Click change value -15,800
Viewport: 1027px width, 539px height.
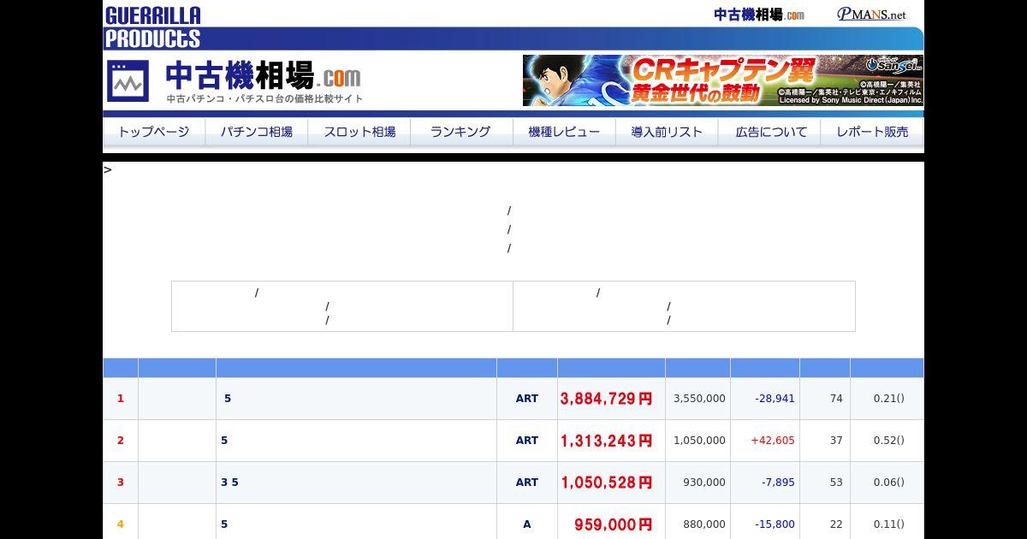tap(775, 524)
